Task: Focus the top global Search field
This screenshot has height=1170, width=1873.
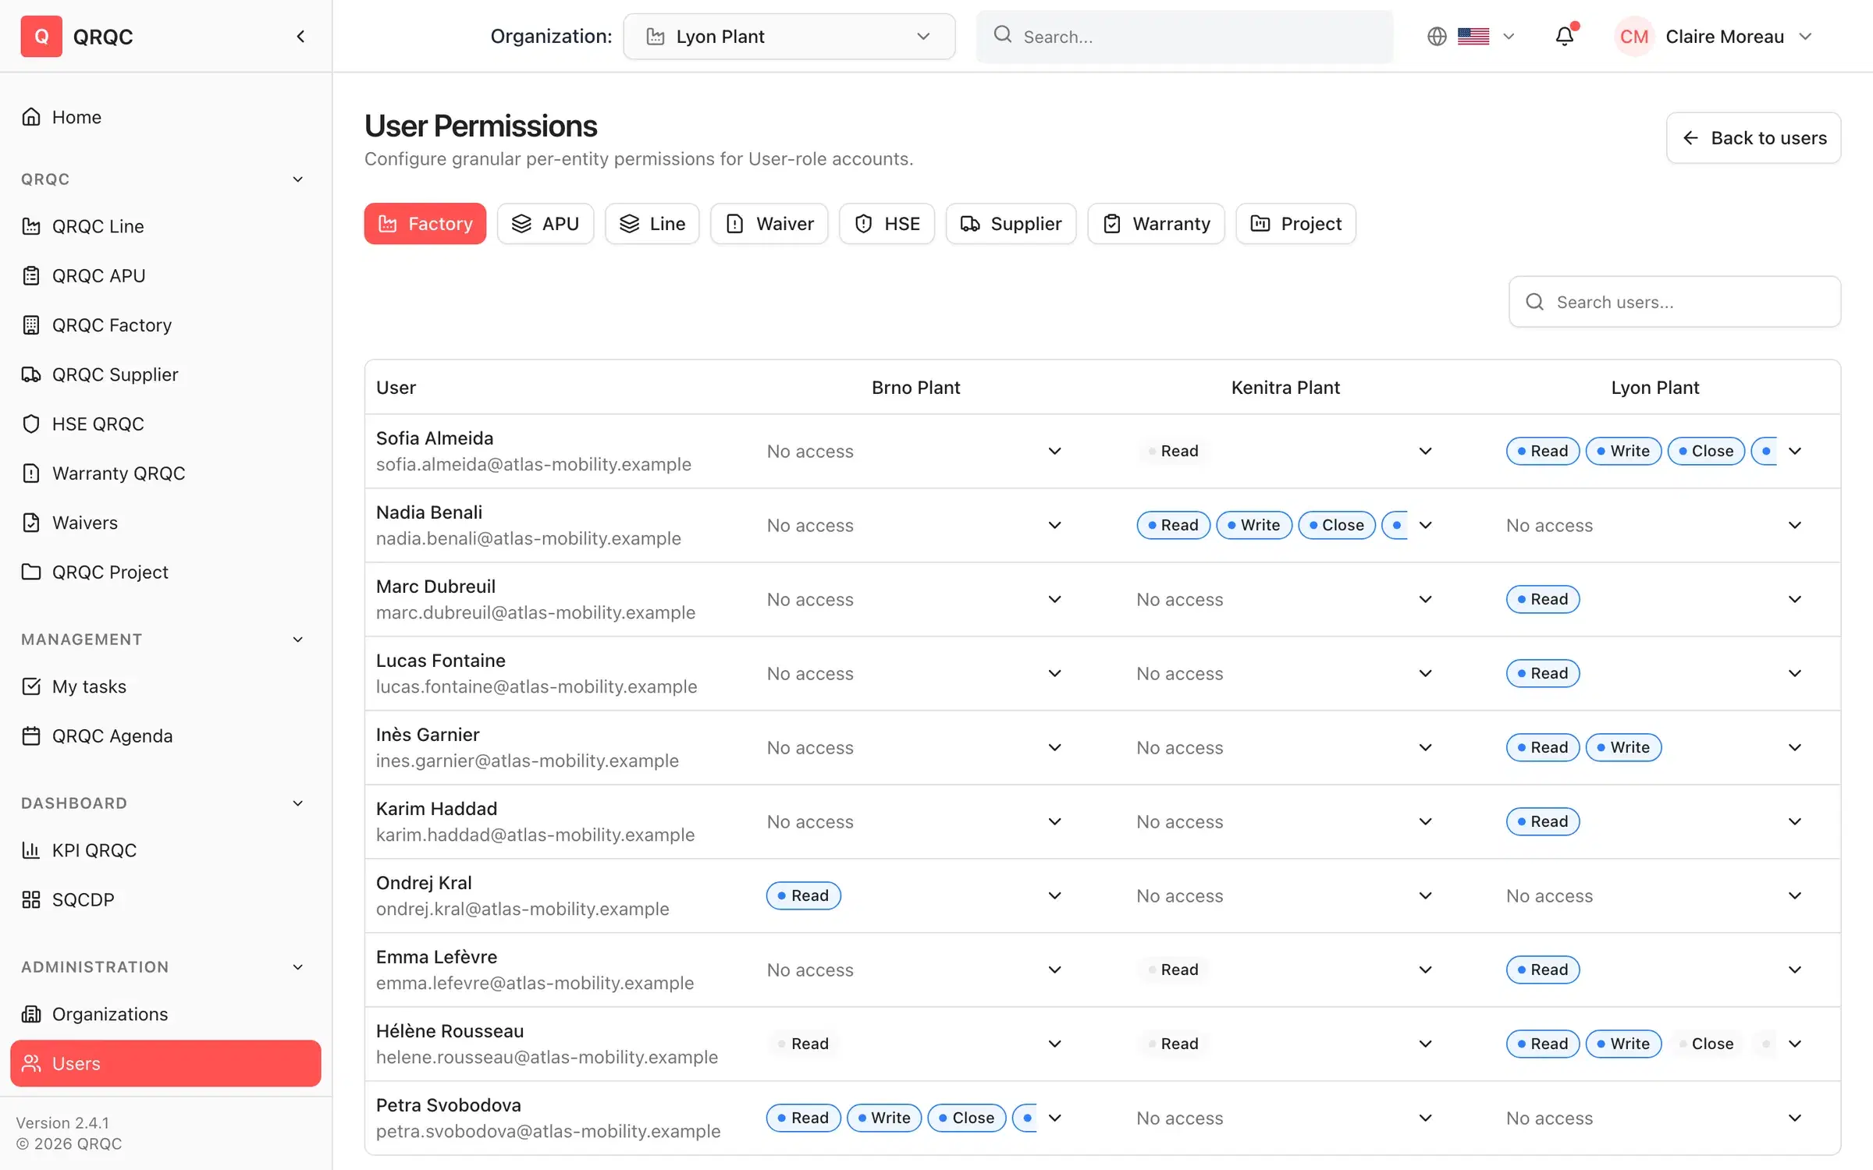Action: coord(1184,36)
